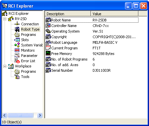Sort by the Value column header
Viewport: 149px width, 126px height.
click(x=115, y=14)
